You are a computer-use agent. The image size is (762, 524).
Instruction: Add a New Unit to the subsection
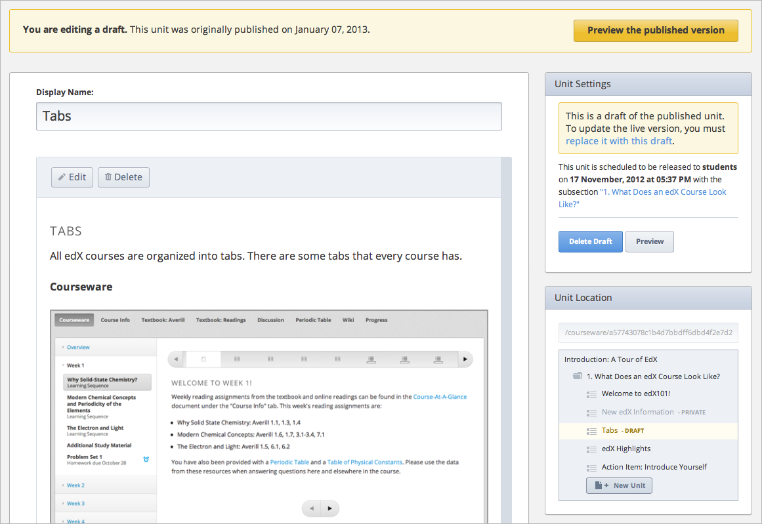click(619, 486)
